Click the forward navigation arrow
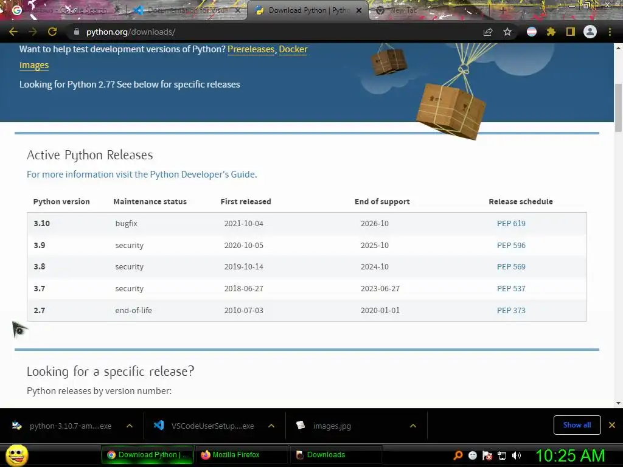The image size is (623, 467). [x=33, y=32]
